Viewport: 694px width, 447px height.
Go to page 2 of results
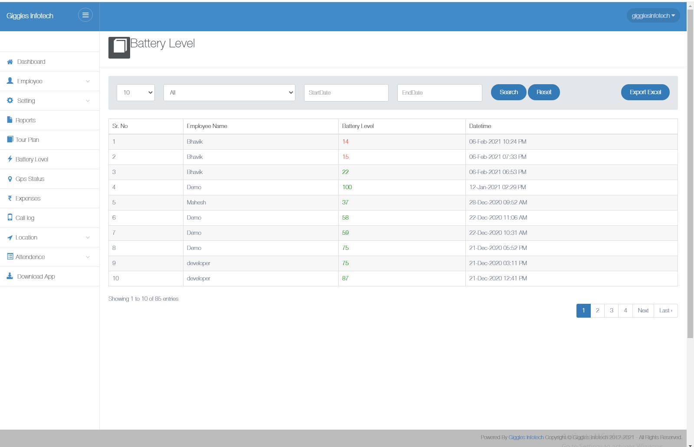pyautogui.click(x=597, y=310)
